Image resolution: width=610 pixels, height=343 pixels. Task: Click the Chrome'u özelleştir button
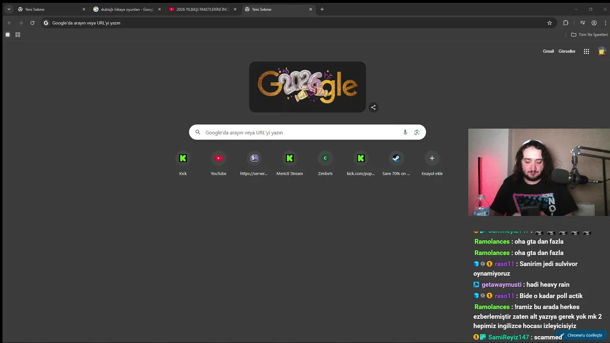click(581, 335)
